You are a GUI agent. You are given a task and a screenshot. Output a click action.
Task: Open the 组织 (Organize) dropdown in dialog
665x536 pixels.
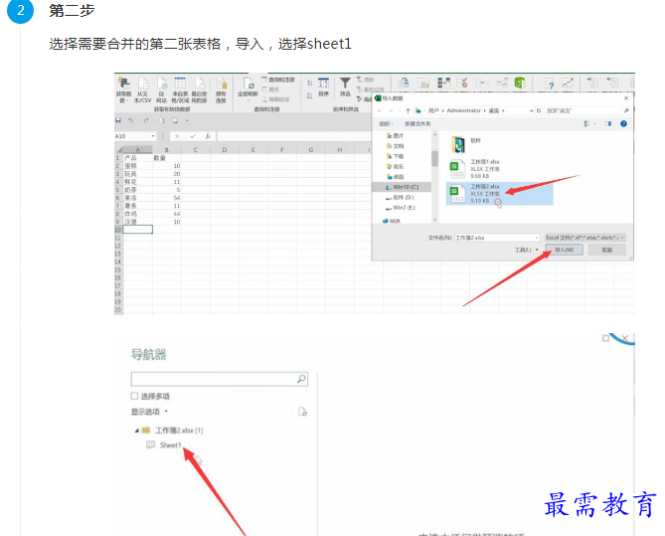[x=386, y=124]
